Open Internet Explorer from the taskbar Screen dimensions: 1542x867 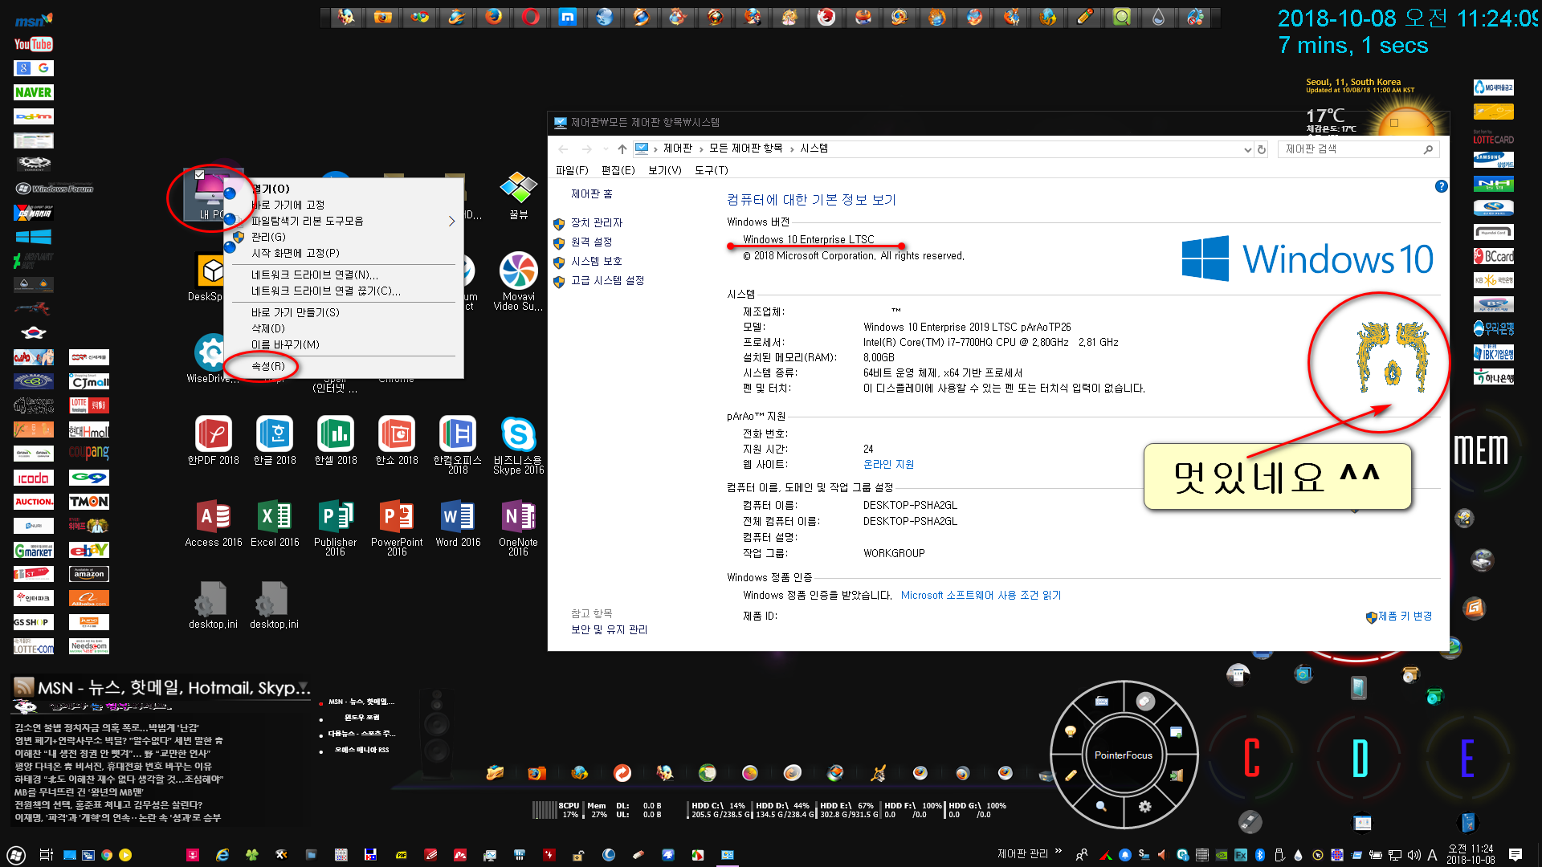click(222, 855)
